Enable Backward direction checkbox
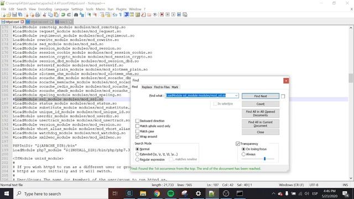This screenshot has width=354, height=199. click(x=137, y=121)
